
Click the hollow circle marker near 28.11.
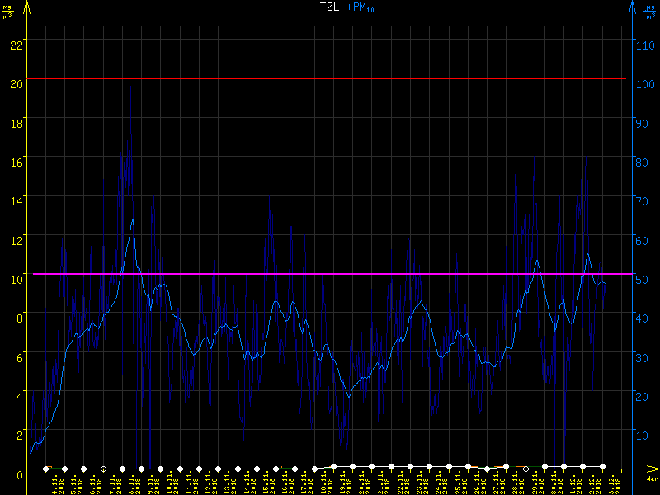coord(526,469)
